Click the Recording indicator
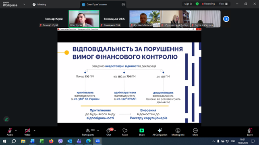The width and height of the screenshot is (259, 145). pyautogui.click(x=208, y=4)
